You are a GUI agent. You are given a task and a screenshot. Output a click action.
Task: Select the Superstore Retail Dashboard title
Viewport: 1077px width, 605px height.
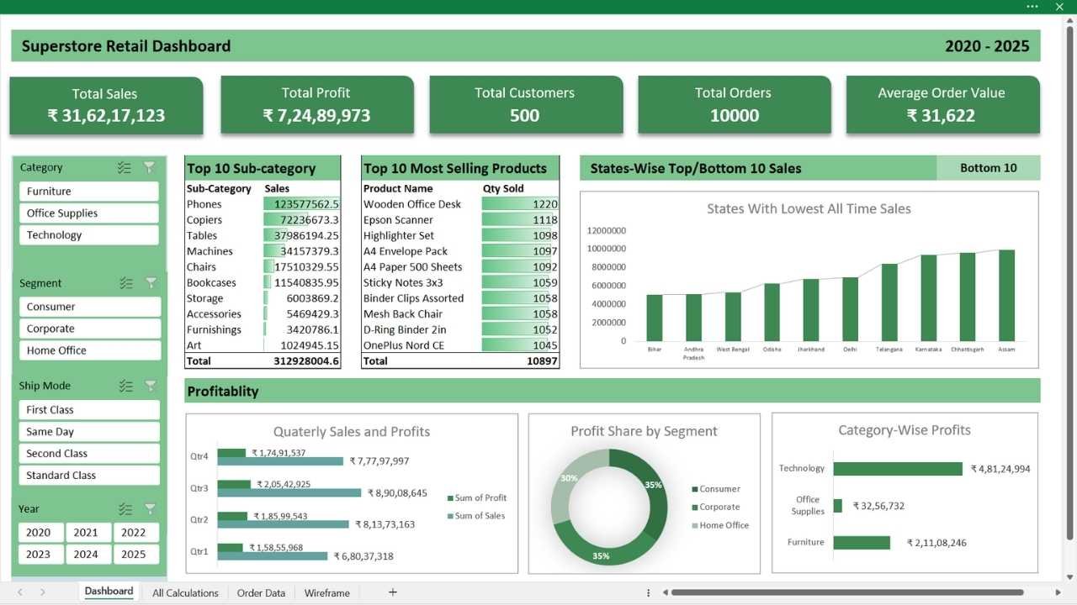click(x=126, y=46)
